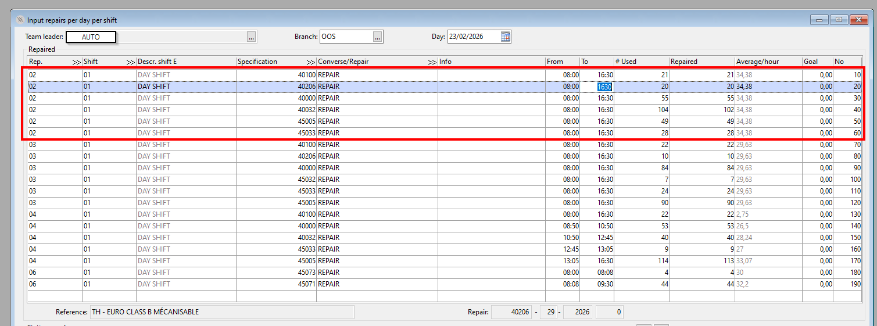Click the From column header
The width and height of the screenshot is (877, 326).
point(562,62)
